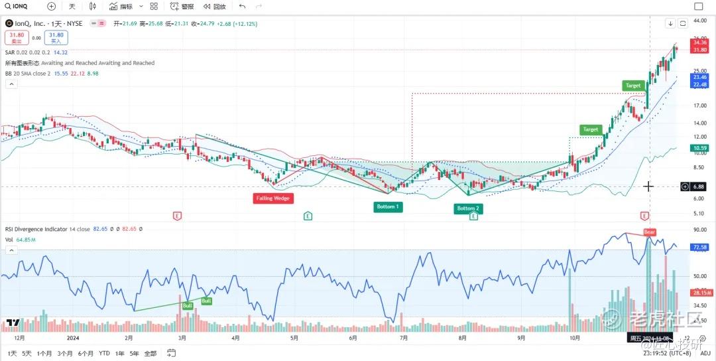Click the 23:19:52 (UTC+8) timezone clock

click(x=666, y=353)
